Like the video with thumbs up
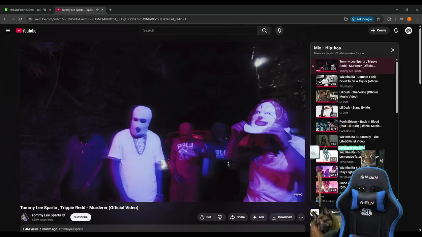422x237 pixels. click(205, 217)
